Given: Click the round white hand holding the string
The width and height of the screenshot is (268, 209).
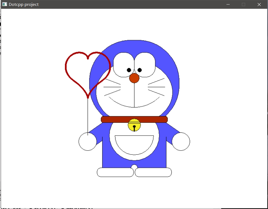Looking at the screenshot, I should 88,142.
